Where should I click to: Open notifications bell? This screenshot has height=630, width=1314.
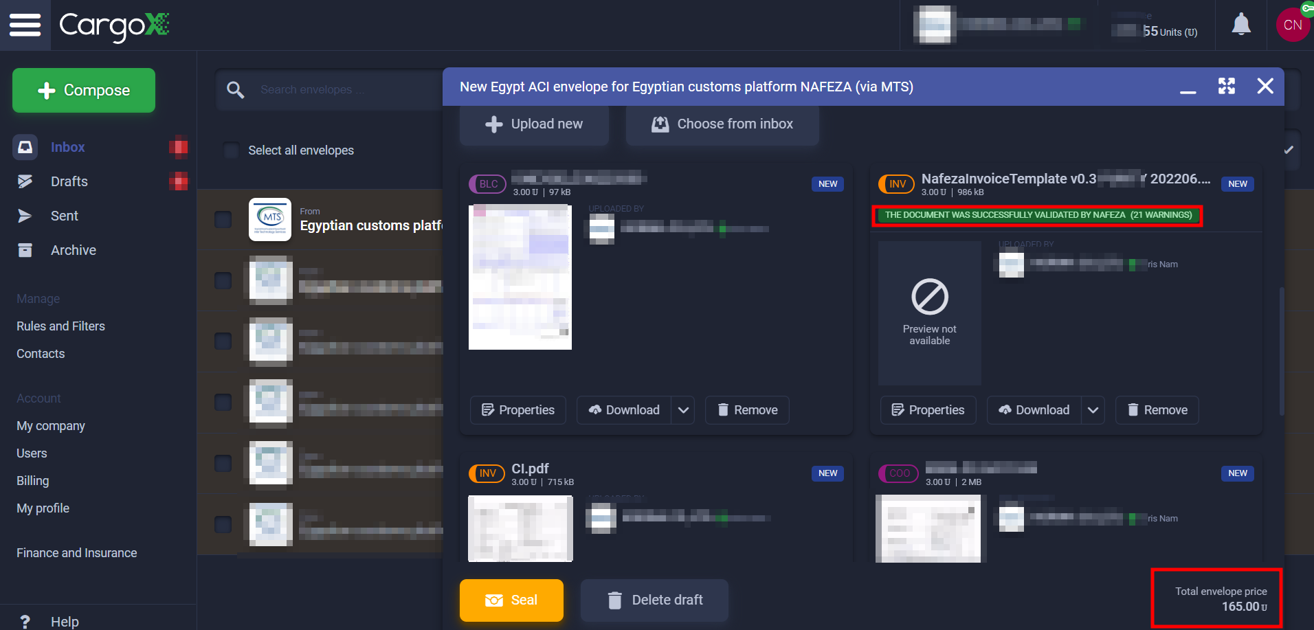click(x=1240, y=25)
